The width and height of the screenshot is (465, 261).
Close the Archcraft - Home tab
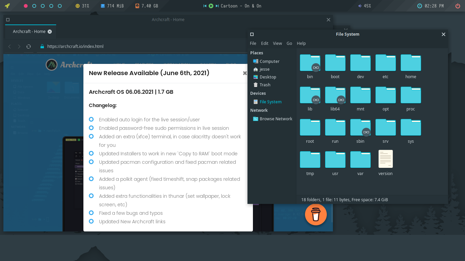tap(50, 31)
